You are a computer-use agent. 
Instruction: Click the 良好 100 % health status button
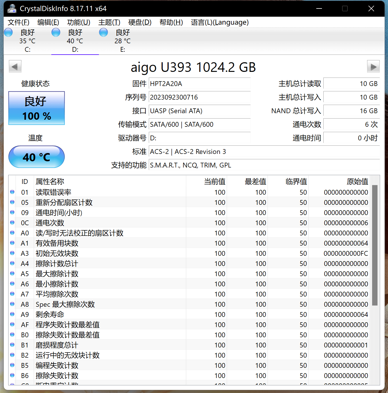pyautogui.click(x=37, y=108)
